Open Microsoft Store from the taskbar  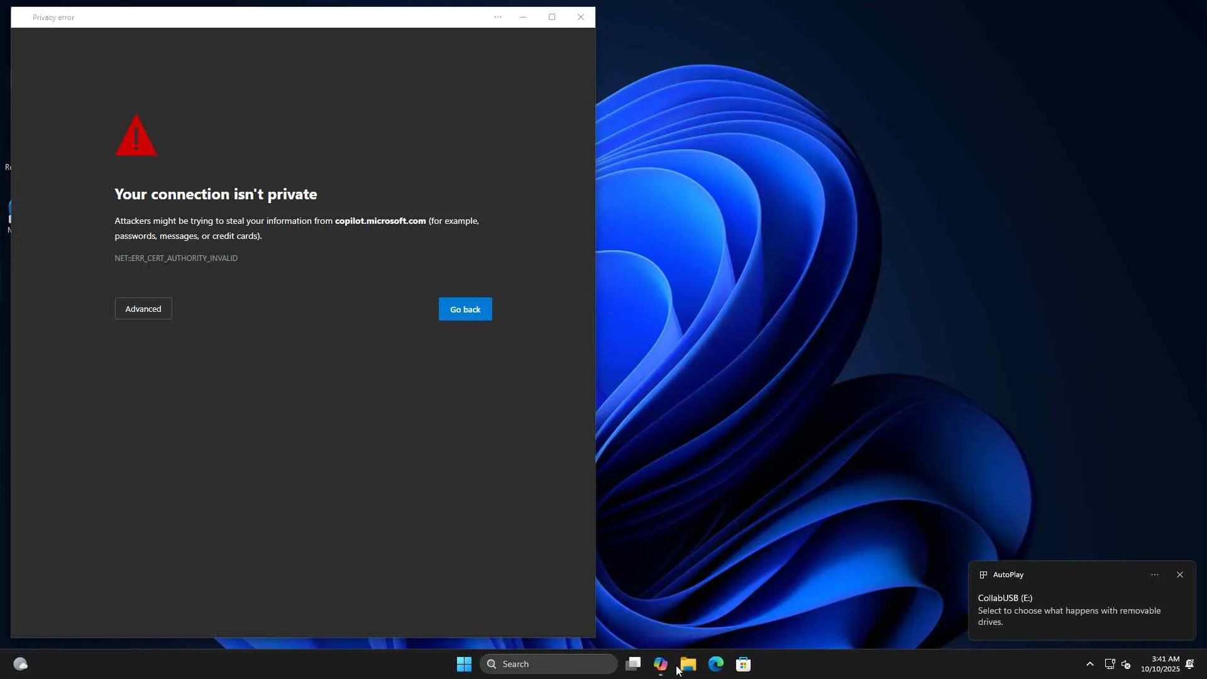pos(744,664)
